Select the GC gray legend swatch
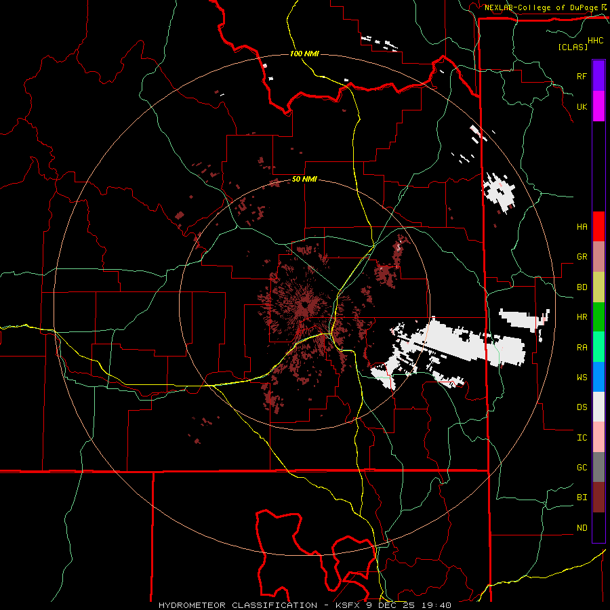610x610 pixels. (x=598, y=467)
